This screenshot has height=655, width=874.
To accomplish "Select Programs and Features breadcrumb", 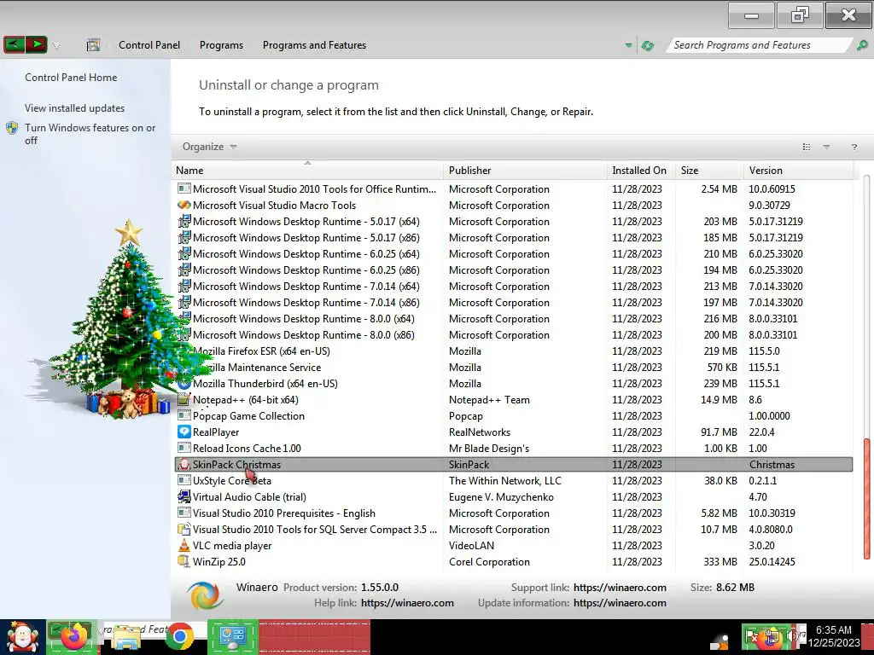I will 314,45.
